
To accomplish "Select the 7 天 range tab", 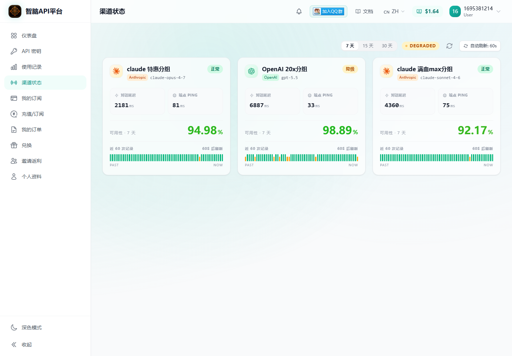I will [x=350, y=46].
